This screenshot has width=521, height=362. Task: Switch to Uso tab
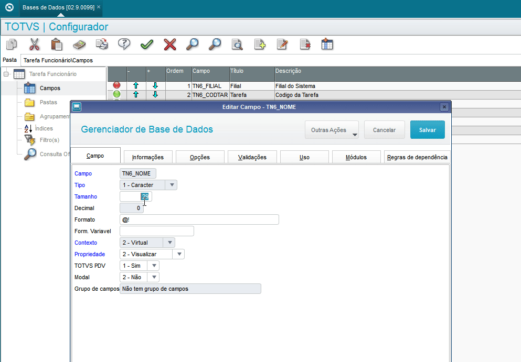tap(304, 157)
